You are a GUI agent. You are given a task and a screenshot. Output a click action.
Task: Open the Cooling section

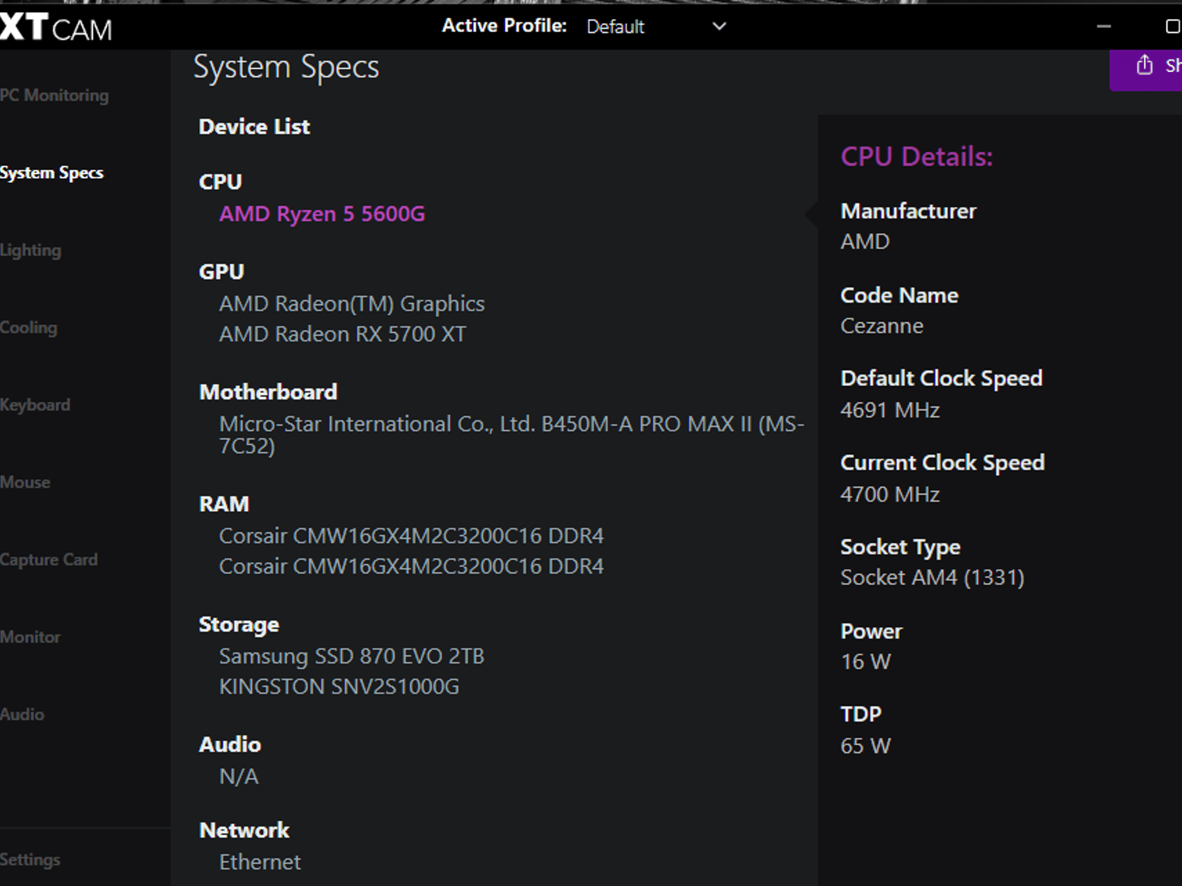[29, 328]
